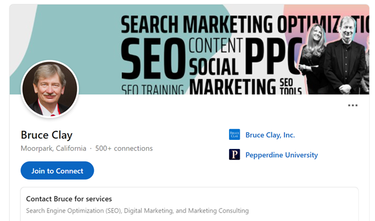Click the 500+ connections text
The image size is (375, 221).
point(124,148)
